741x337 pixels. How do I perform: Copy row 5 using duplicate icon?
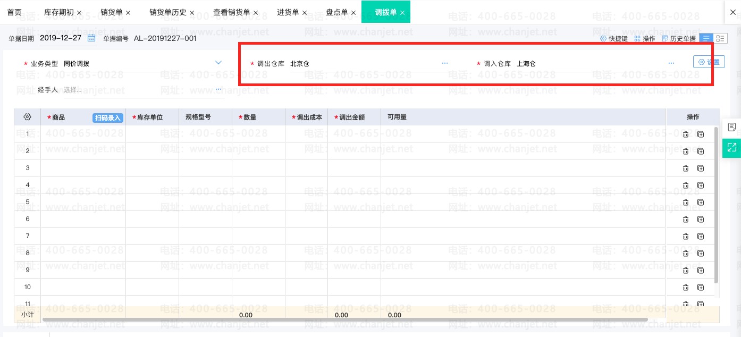(701, 203)
